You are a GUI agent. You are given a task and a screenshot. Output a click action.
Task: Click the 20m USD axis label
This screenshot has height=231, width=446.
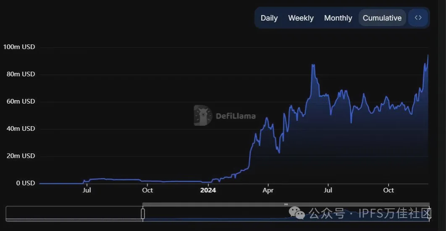[x=21, y=156]
